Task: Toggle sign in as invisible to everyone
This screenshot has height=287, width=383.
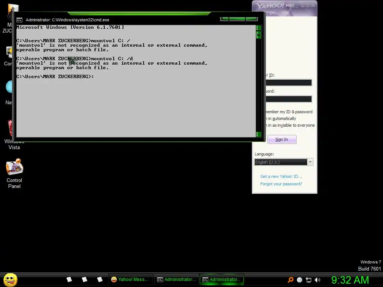Action: coord(290,125)
